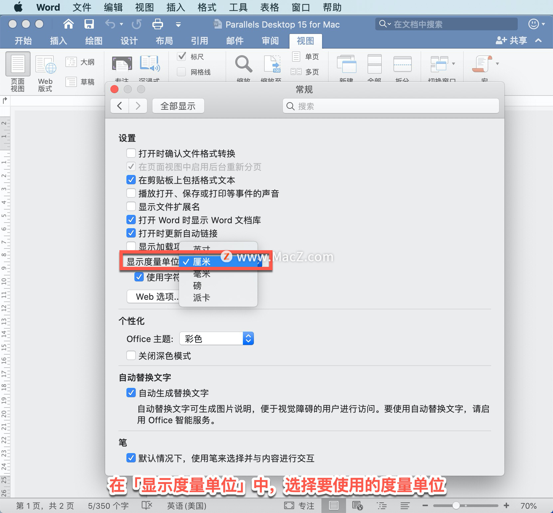
Task: Toggle the Ruler checkbox in ribbon
Action: pyautogui.click(x=181, y=57)
